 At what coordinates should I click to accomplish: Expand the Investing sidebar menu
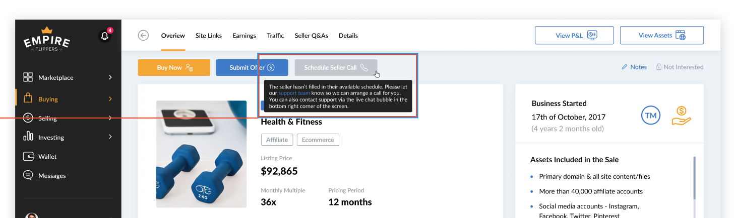point(110,137)
